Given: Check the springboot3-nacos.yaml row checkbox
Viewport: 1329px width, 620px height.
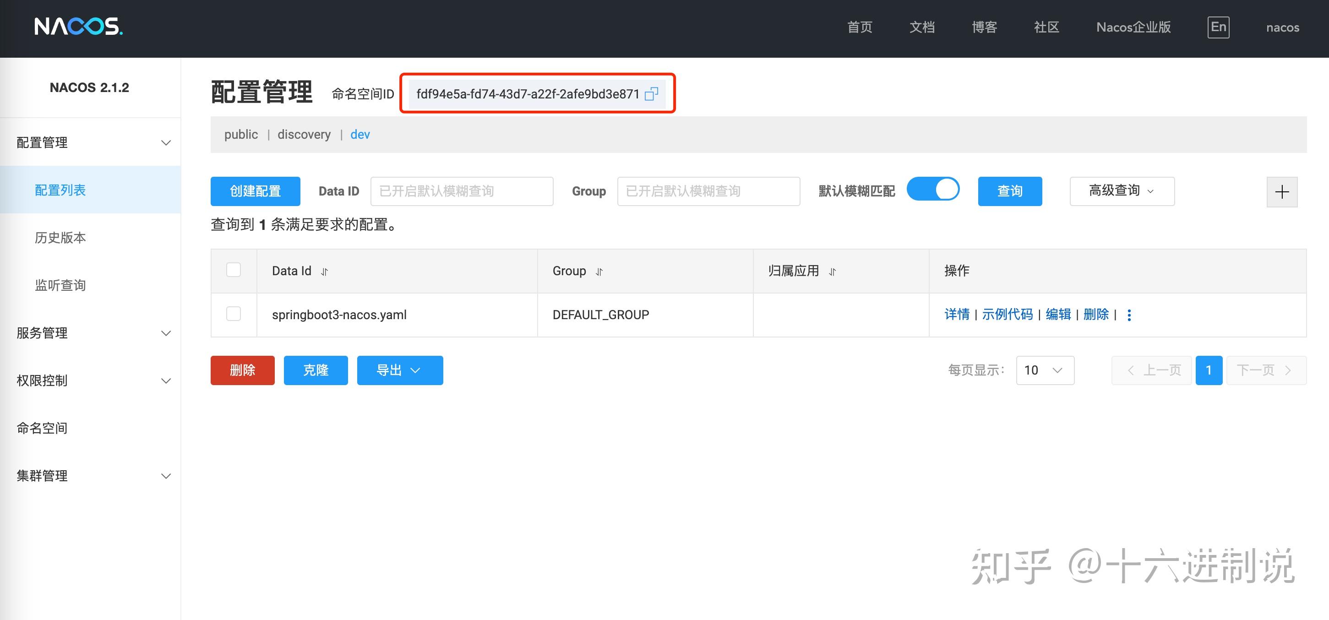Looking at the screenshot, I should pos(234,314).
